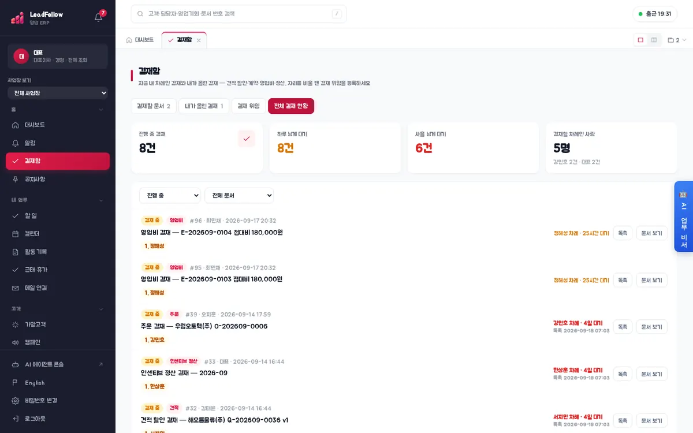Open the 진행 중 status filter dropdown

coord(170,196)
